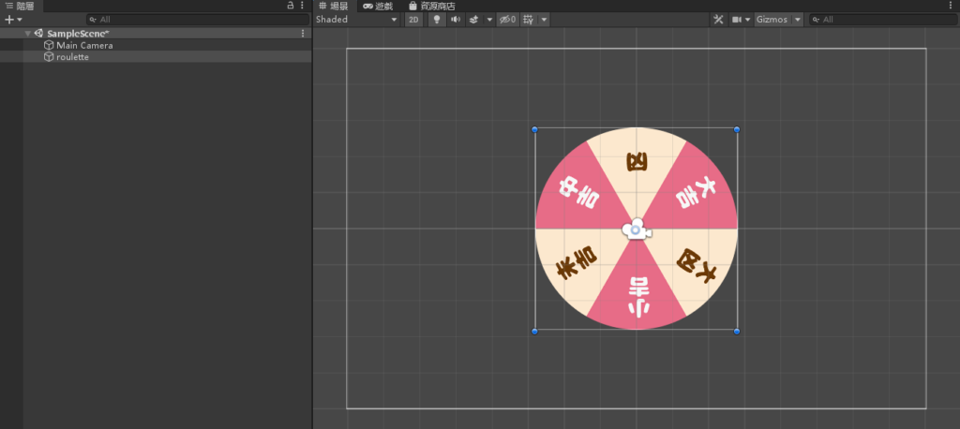Viewport: 960px width, 429px height.
Task: Open the Shaded draw mode dropdown
Action: [356, 20]
